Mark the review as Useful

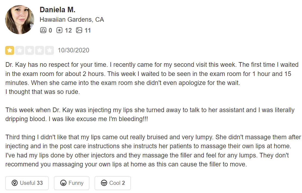[27, 183]
